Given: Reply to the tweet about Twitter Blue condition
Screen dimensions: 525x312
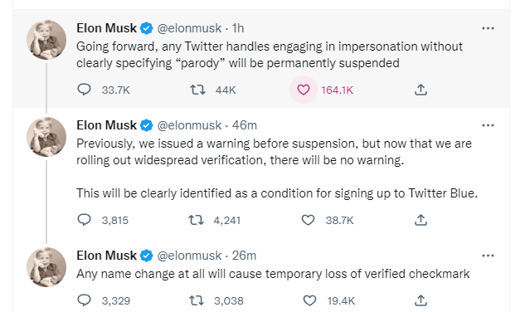Looking at the screenshot, I should click(84, 220).
